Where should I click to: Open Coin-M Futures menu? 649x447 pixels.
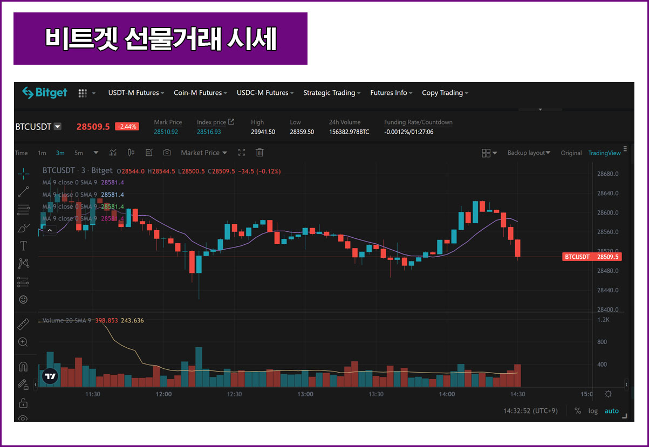point(201,93)
